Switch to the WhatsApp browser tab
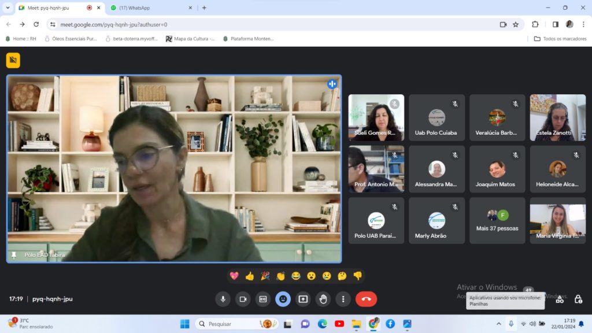 click(147, 8)
